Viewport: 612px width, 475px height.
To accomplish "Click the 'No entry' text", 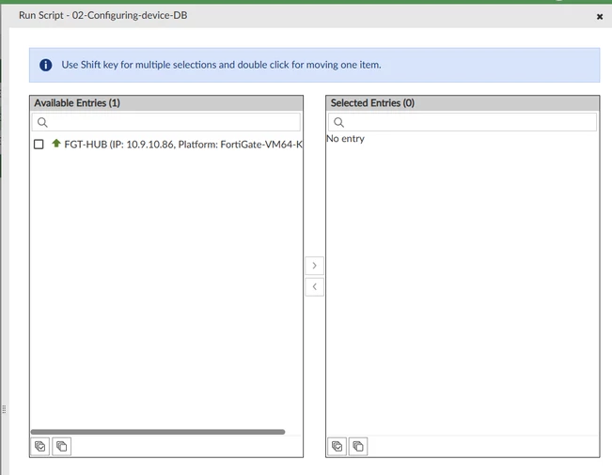I will (345, 139).
